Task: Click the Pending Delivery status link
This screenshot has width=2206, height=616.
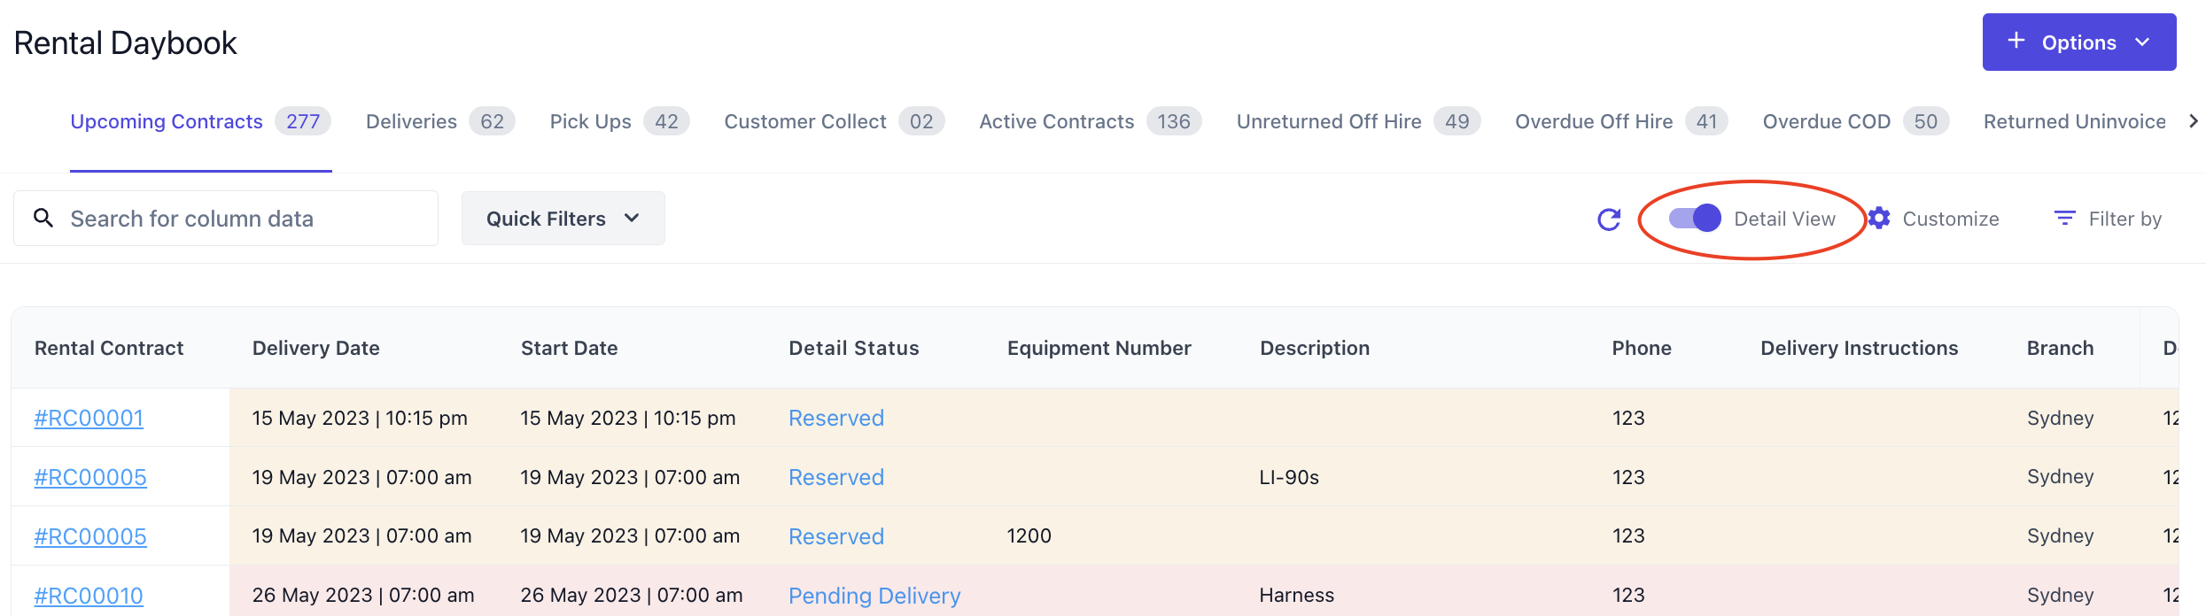Action: (874, 597)
